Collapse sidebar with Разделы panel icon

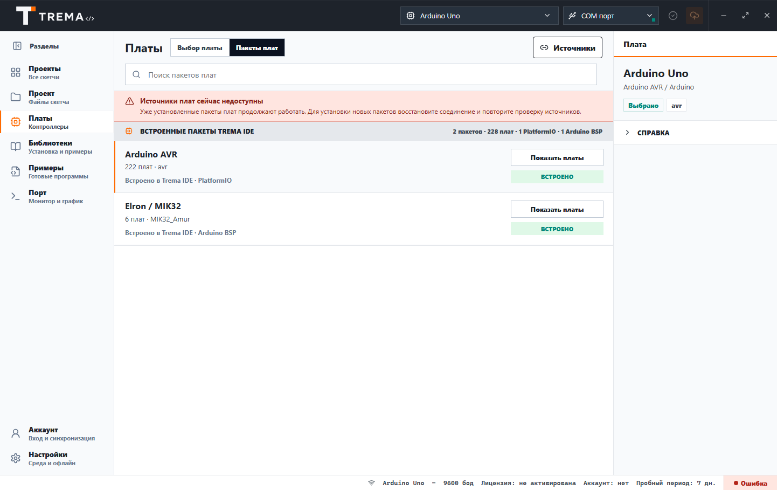pos(17,46)
